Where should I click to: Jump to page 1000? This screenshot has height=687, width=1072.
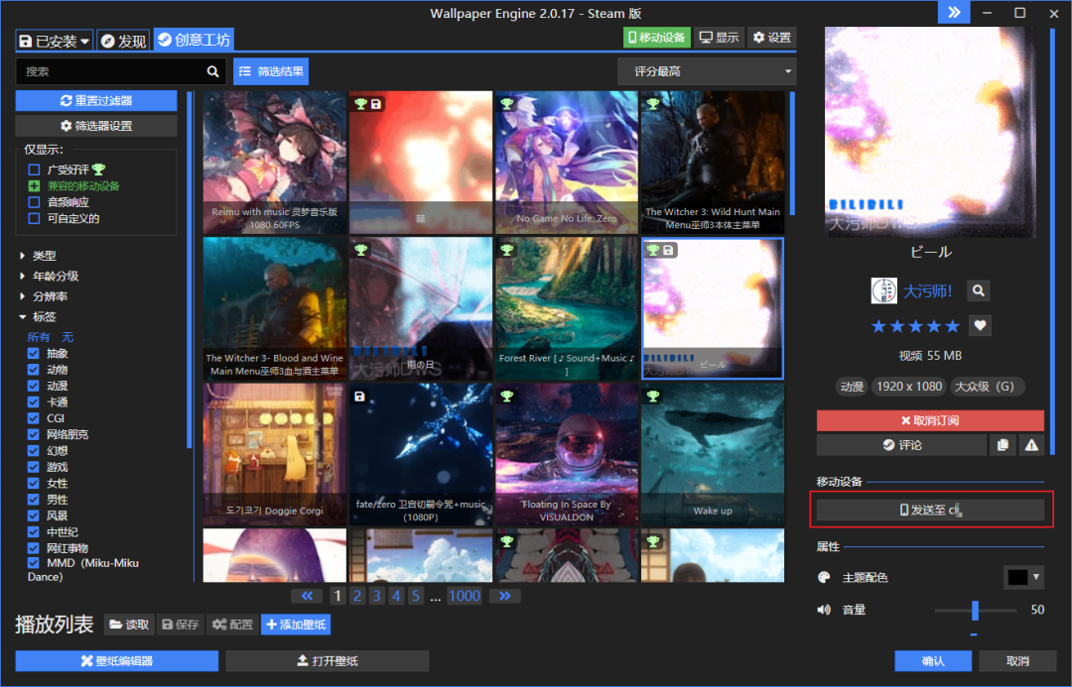click(465, 596)
